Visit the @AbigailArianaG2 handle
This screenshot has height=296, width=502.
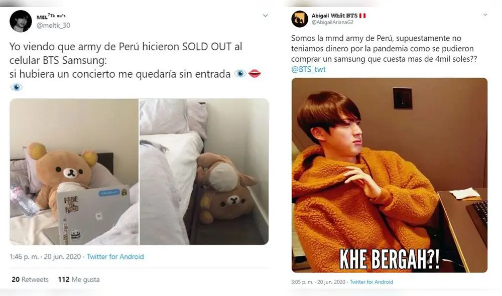pos(332,23)
